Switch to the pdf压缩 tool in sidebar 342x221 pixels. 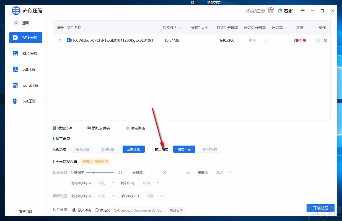point(25,69)
